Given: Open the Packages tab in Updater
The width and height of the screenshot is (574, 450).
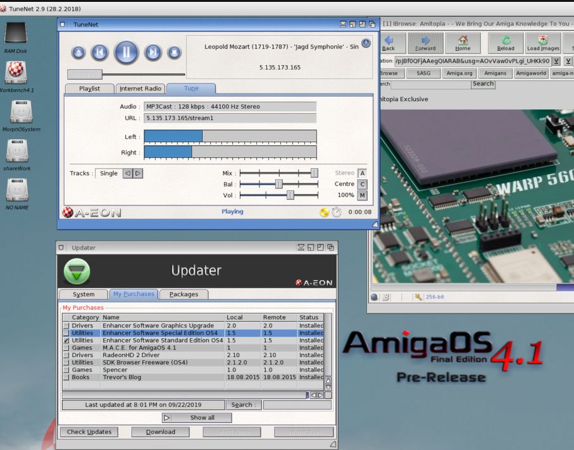Looking at the screenshot, I should click(184, 295).
